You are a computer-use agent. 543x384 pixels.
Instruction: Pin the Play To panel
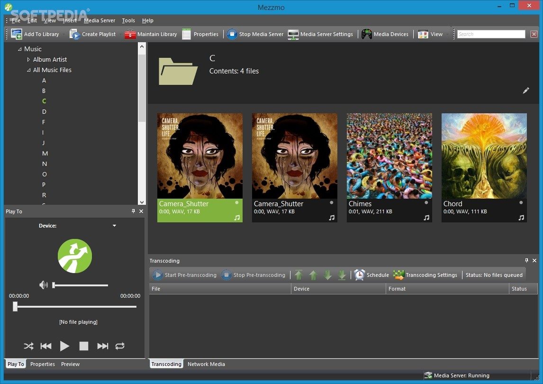133,211
